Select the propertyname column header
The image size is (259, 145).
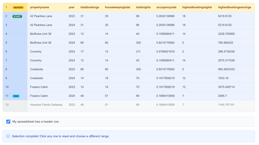click(x=39, y=7)
